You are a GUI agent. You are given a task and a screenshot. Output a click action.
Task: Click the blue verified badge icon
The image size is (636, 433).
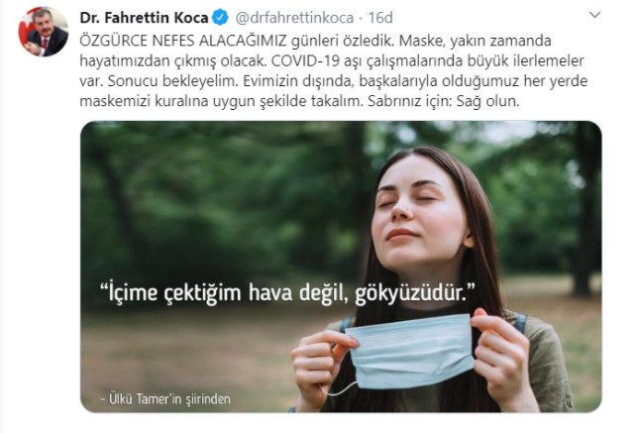[220, 18]
